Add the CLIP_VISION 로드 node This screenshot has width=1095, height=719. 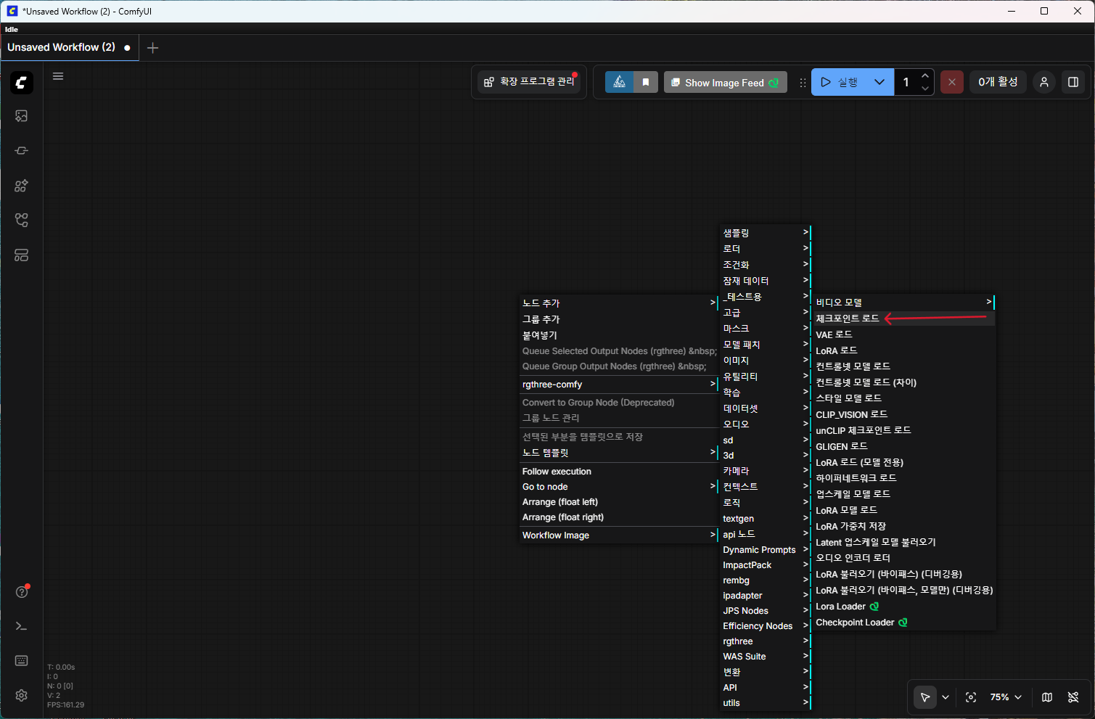(x=903, y=414)
